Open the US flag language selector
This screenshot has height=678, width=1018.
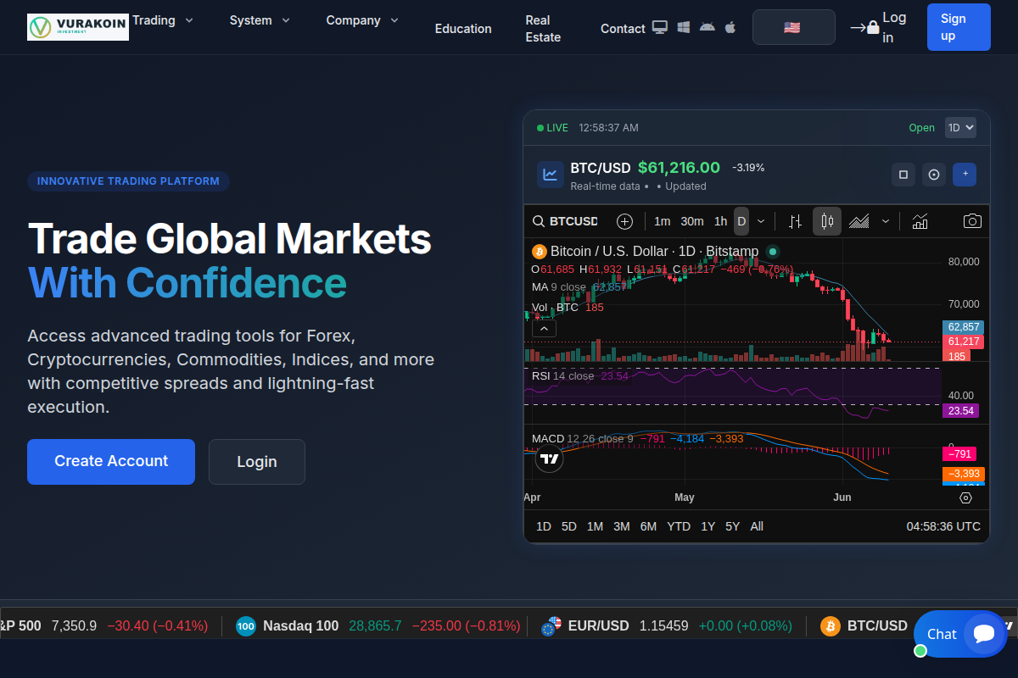click(793, 27)
